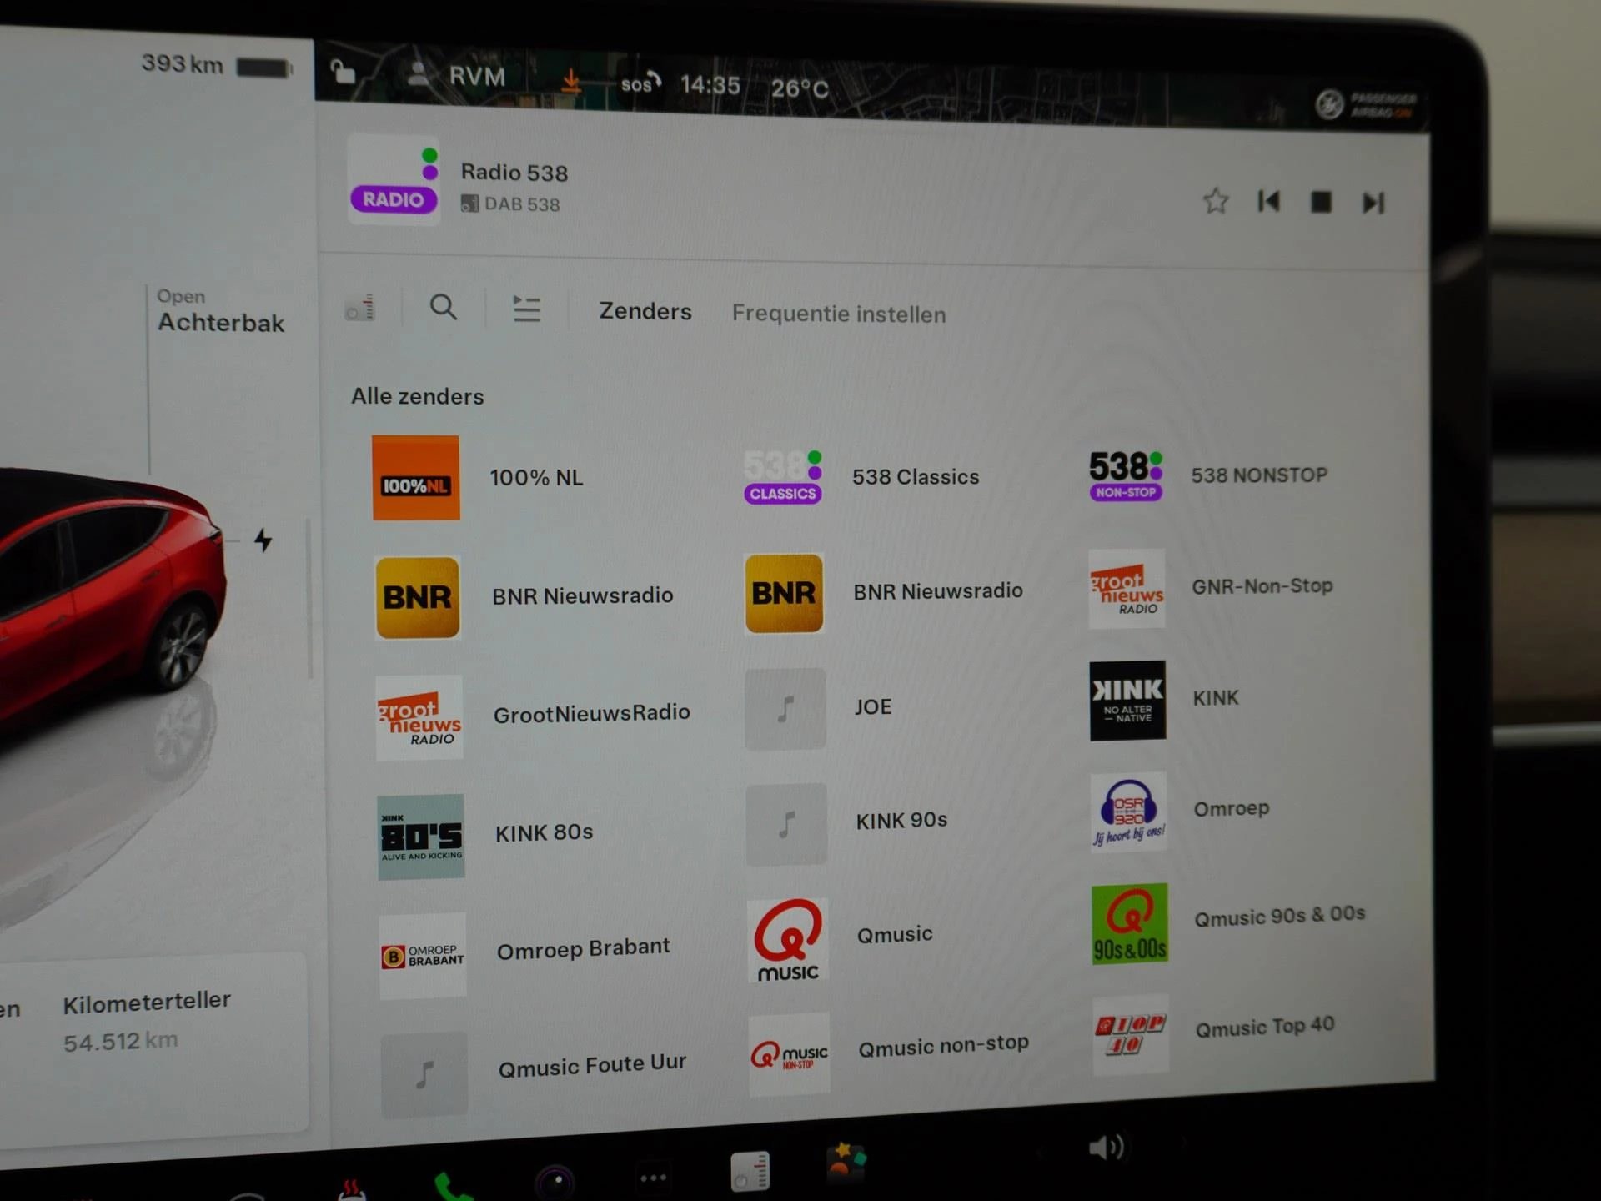This screenshot has height=1201, width=1601.
Task: Tap the 14:35 clock
Action: [x=710, y=85]
